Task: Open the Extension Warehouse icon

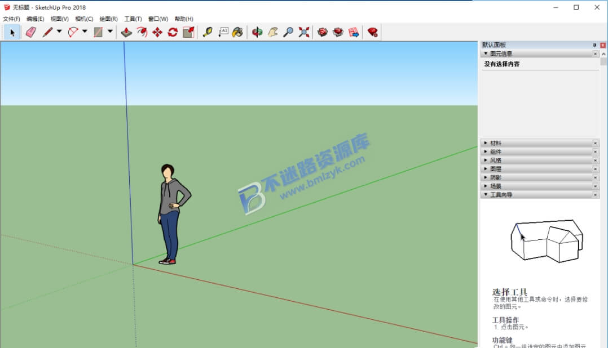Action: click(338, 32)
